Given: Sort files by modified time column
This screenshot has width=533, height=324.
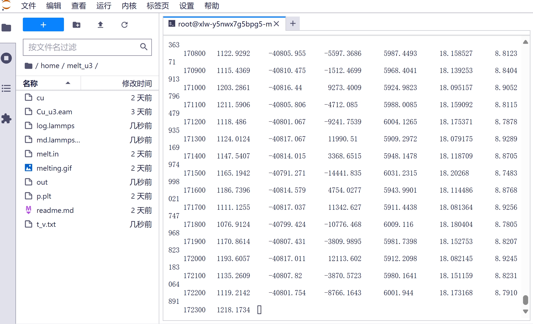Looking at the screenshot, I should point(136,83).
